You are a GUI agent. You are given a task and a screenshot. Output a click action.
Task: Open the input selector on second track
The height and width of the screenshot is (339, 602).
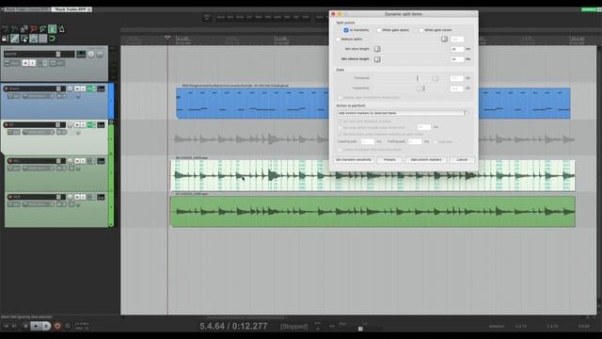39,132
